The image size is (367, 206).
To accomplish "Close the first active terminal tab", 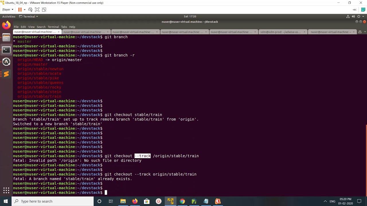I will [58, 32].
